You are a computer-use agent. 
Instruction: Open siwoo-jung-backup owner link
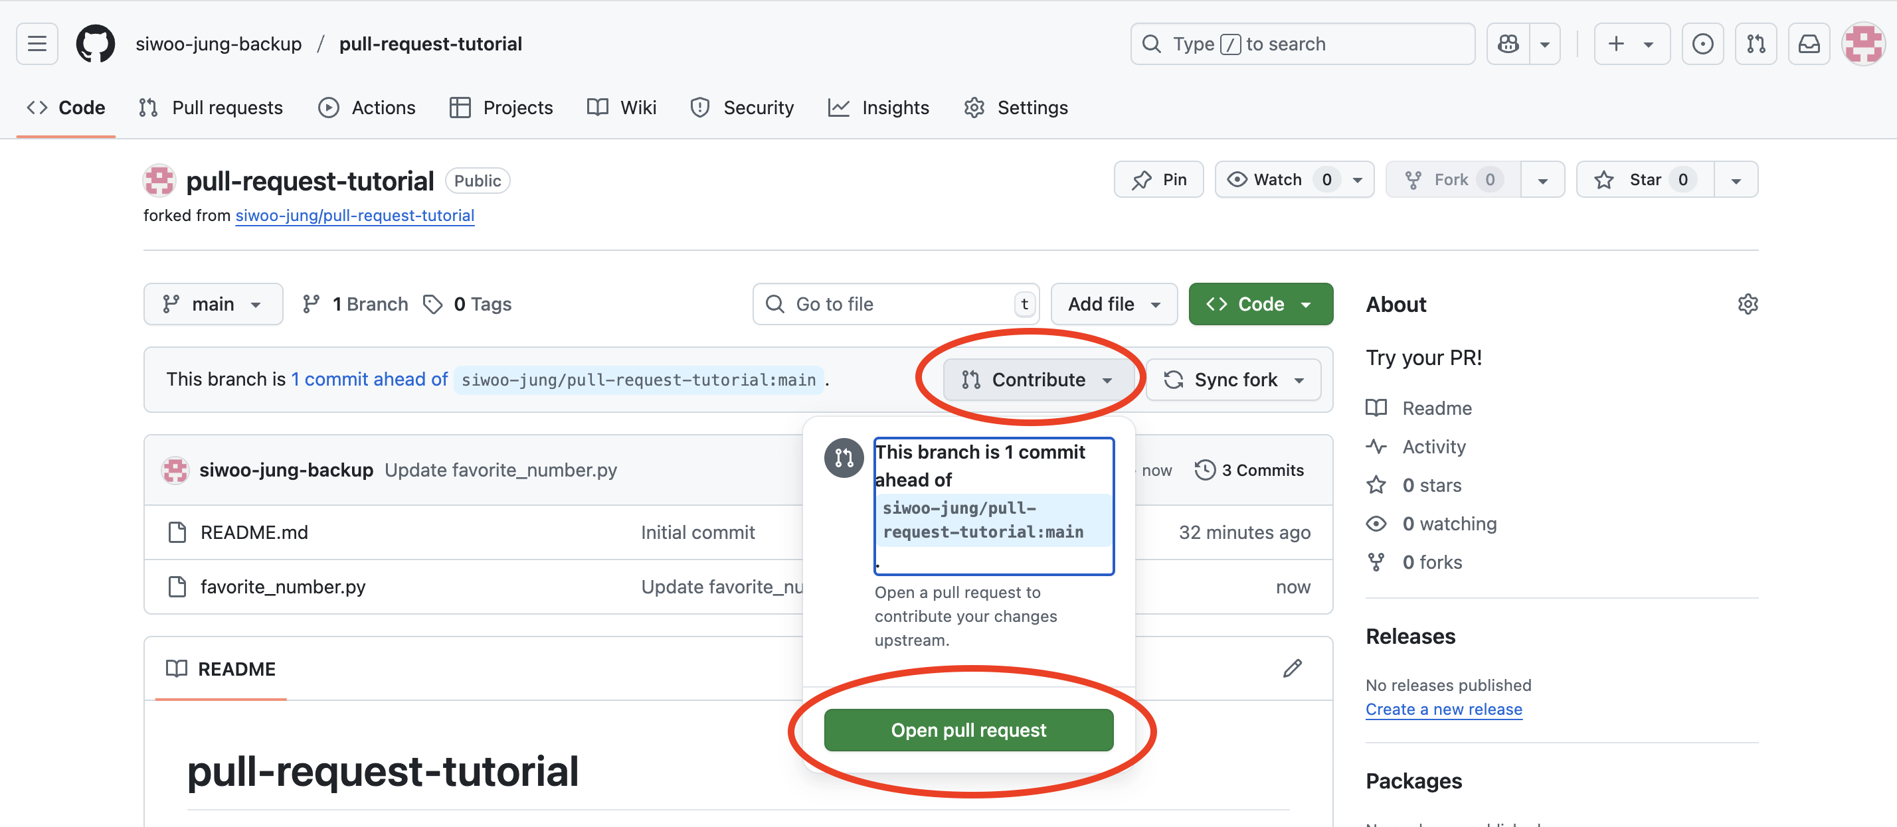(x=219, y=44)
